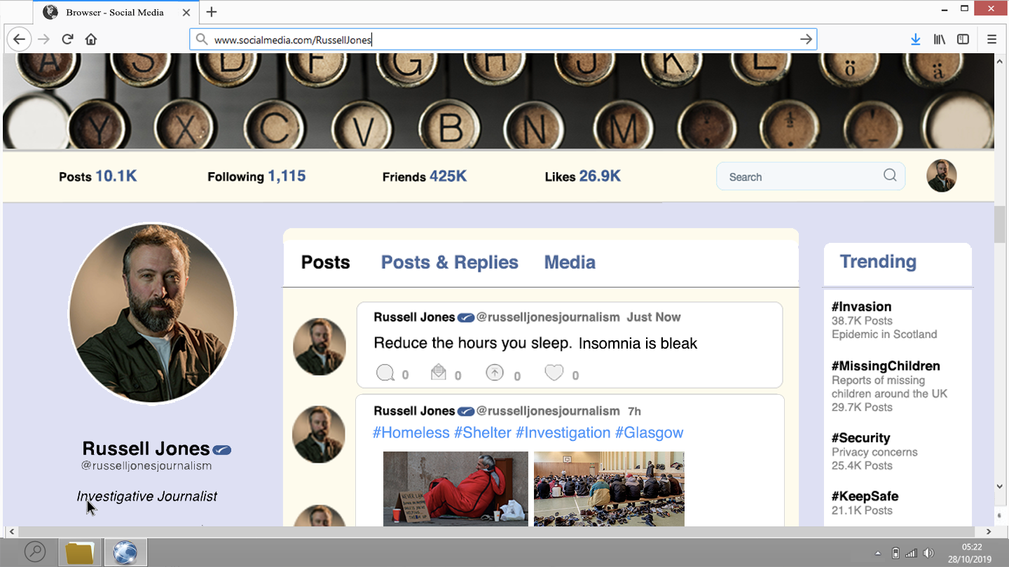The image size is (1009, 567).
Task: Click the browser back arrow button
Action: click(x=20, y=39)
